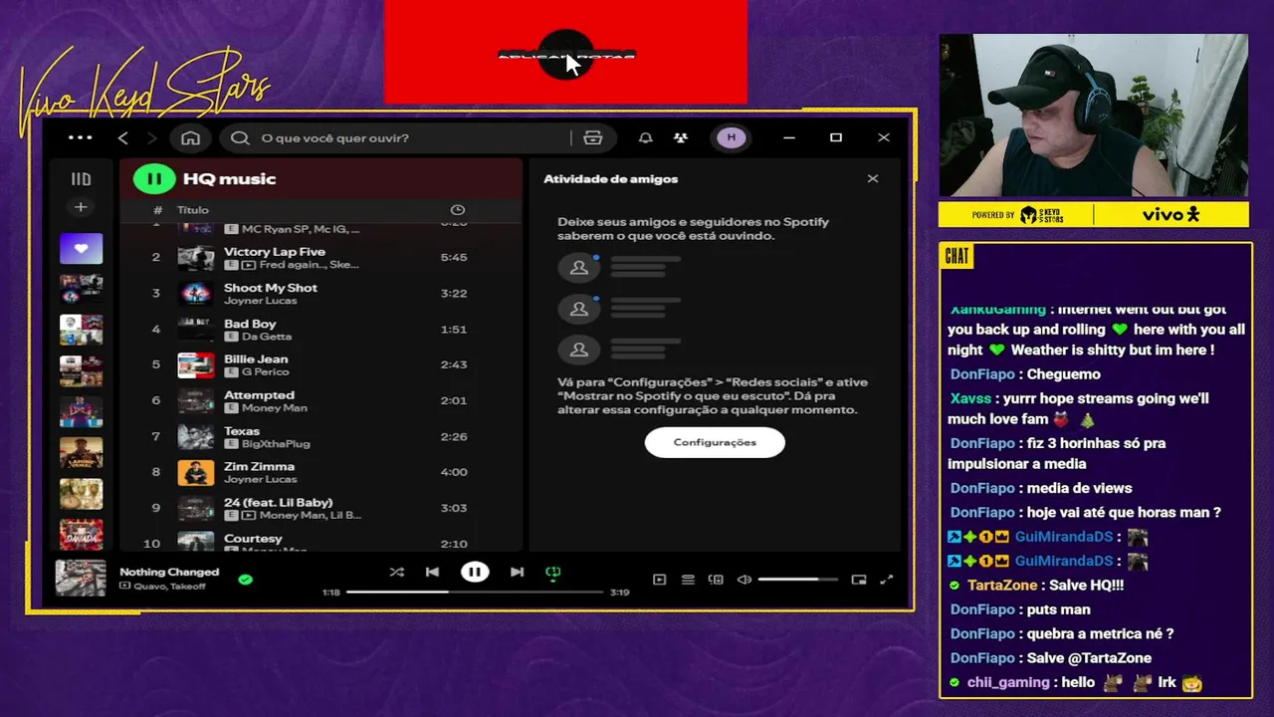Viewport: 1274px width, 717px height.
Task: Click the chat username chii_gaming
Action: pyautogui.click(x=1007, y=683)
